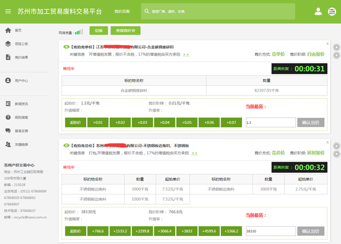341x244 pixels.
Task: Open 用户中心 user center
Action: click(x=21, y=81)
